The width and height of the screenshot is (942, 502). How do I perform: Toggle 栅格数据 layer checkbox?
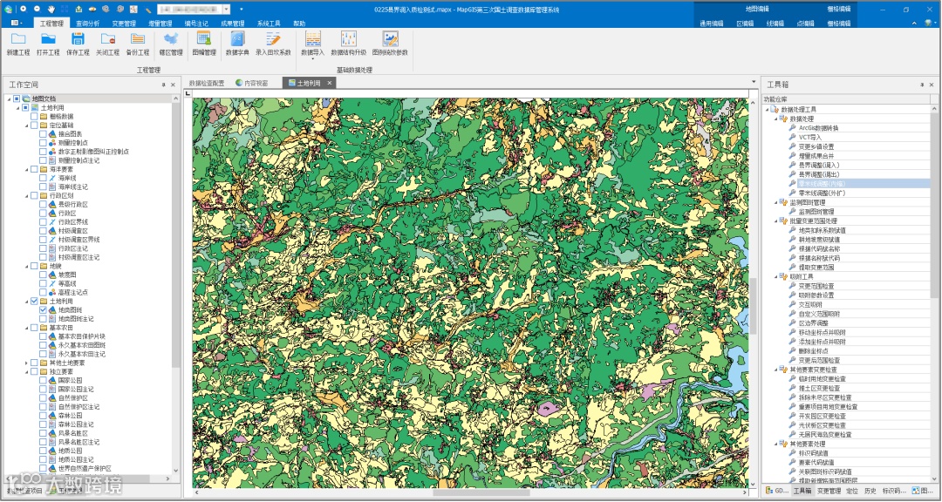(34, 117)
